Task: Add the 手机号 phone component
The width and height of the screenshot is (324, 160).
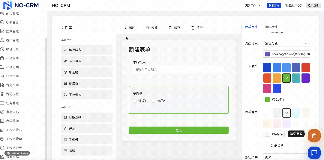Action: click(87, 140)
